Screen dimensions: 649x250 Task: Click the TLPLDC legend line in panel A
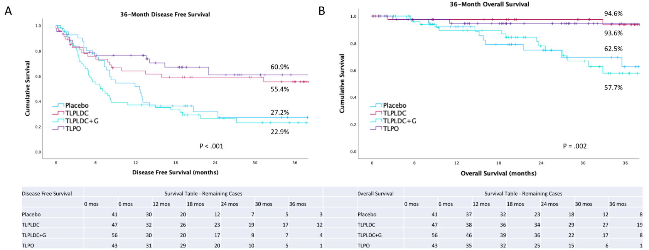(58, 113)
